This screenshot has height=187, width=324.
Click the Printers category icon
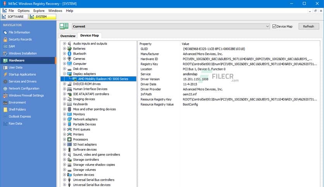coord(70,134)
